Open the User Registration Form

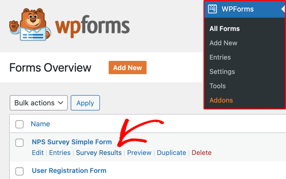69,170
